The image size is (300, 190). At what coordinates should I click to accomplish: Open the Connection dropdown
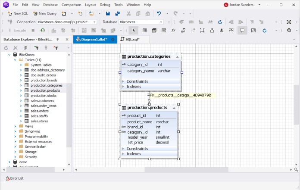(94, 22)
